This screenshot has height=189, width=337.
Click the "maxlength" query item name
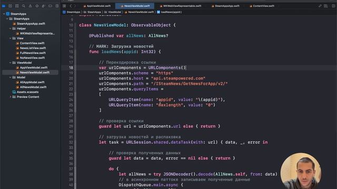pyautogui.click(x=170, y=105)
